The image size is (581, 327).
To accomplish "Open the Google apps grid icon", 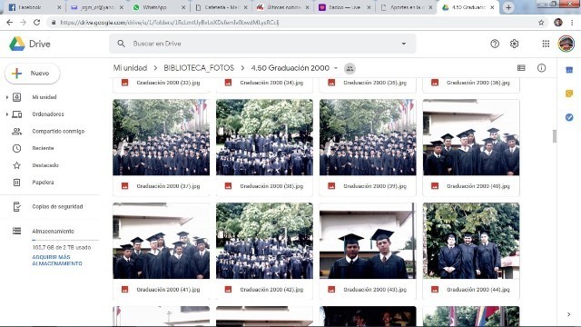I will tap(546, 44).
